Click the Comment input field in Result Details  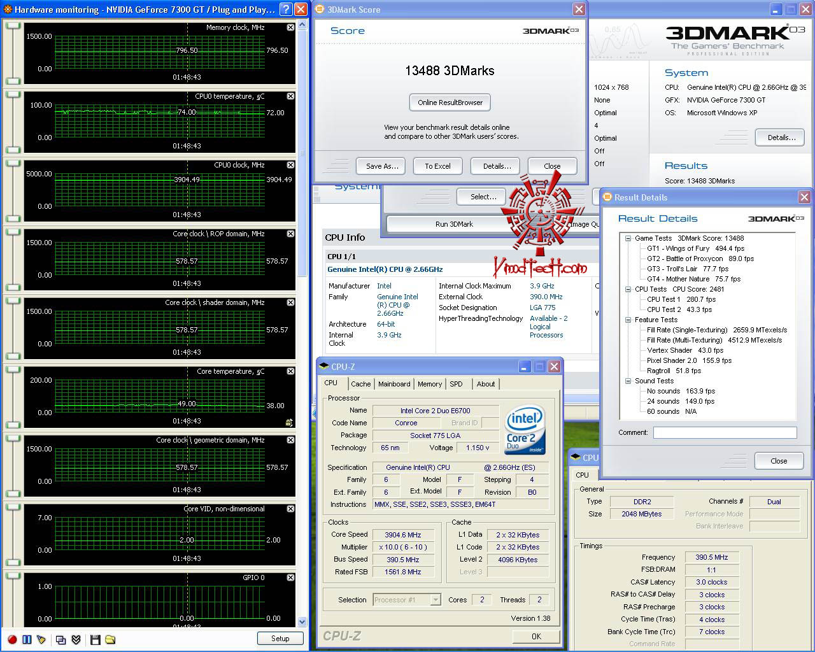pos(725,432)
